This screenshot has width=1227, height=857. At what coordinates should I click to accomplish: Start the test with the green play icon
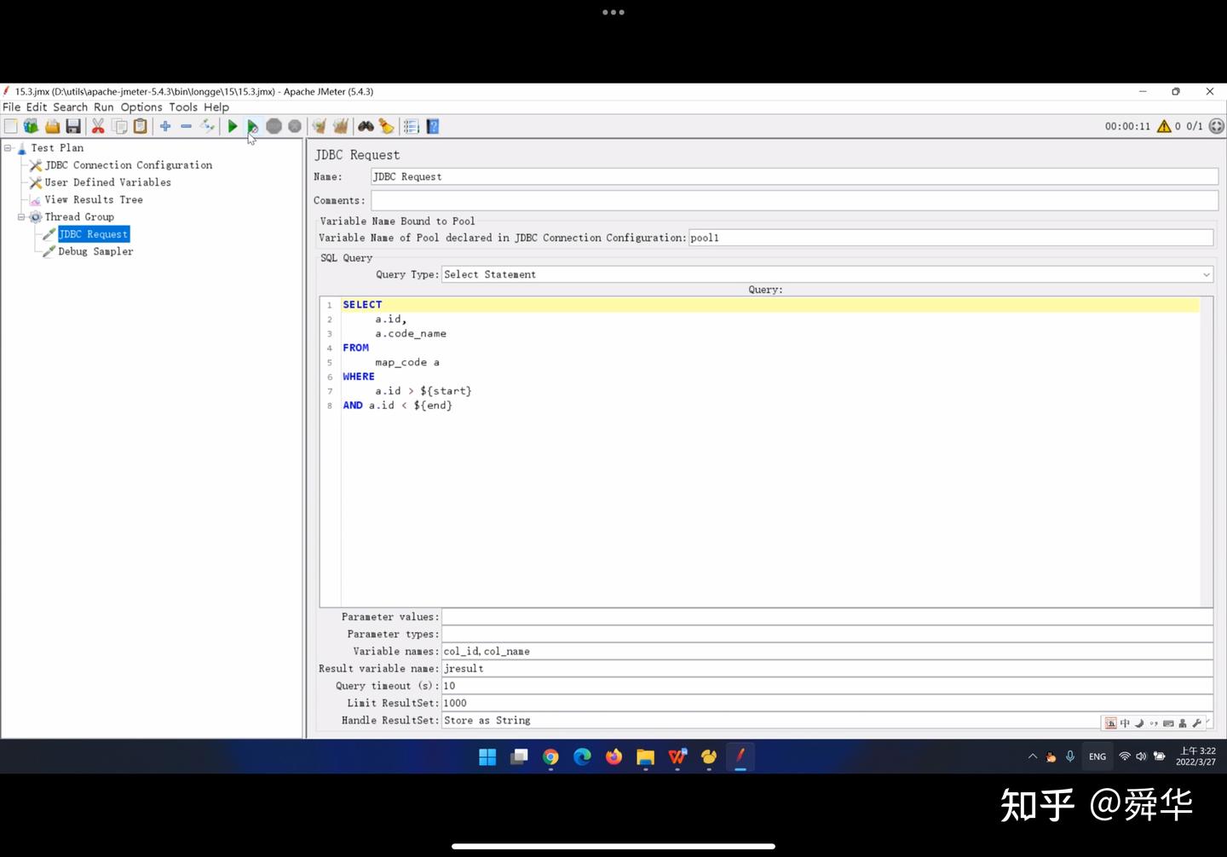[x=233, y=126]
